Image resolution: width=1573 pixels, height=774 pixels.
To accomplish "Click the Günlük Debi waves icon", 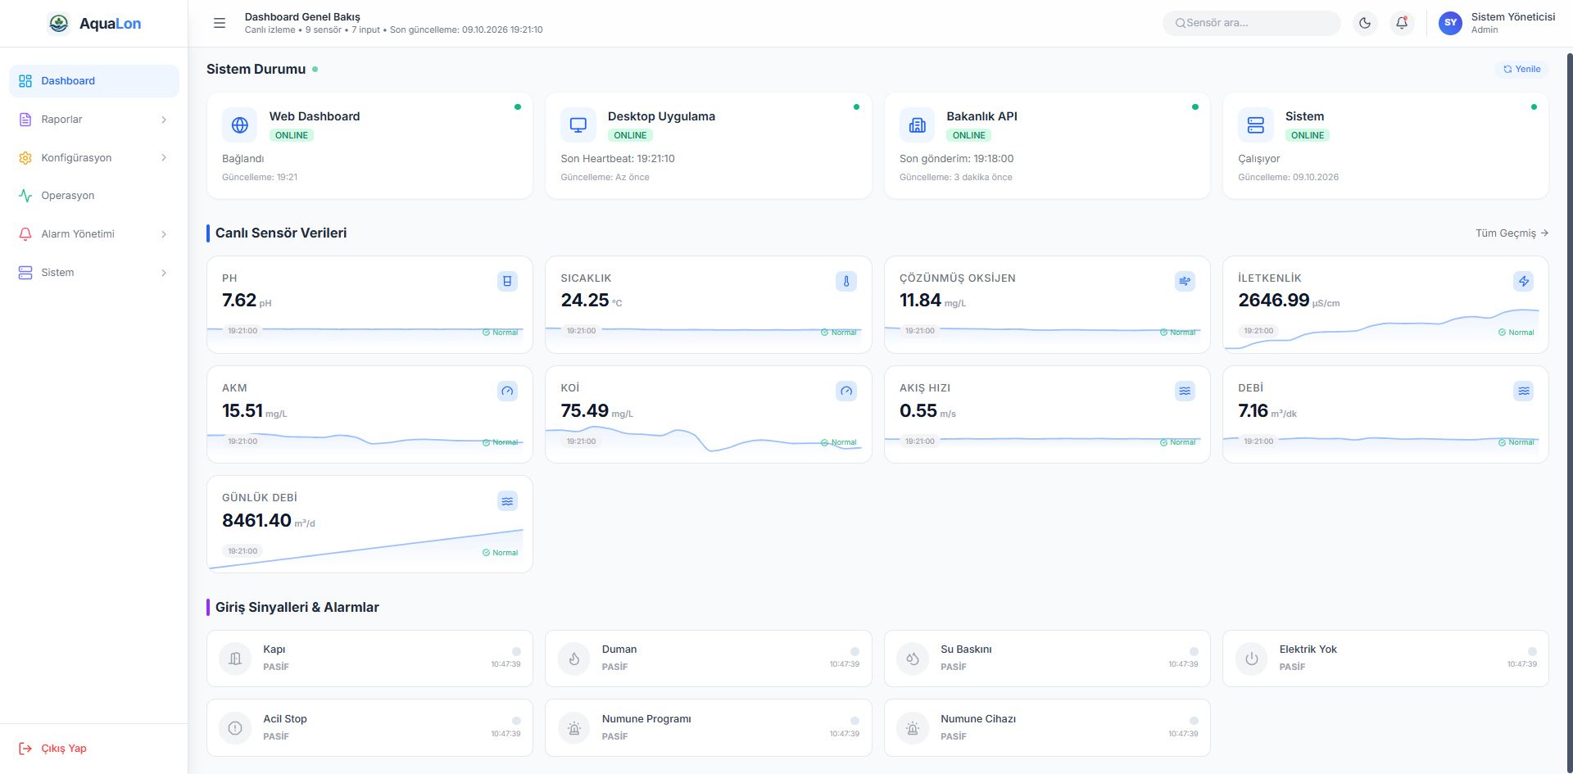I will point(507,500).
